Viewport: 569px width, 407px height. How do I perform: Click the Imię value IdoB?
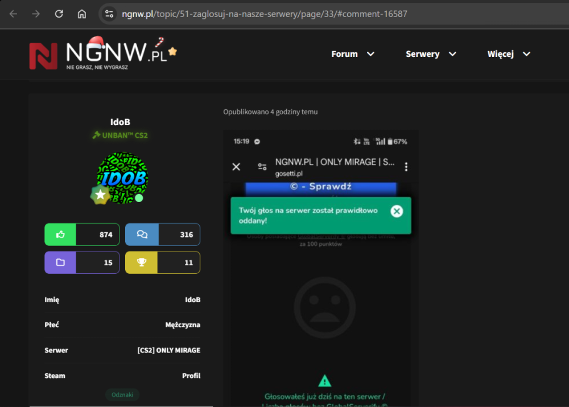[193, 300]
